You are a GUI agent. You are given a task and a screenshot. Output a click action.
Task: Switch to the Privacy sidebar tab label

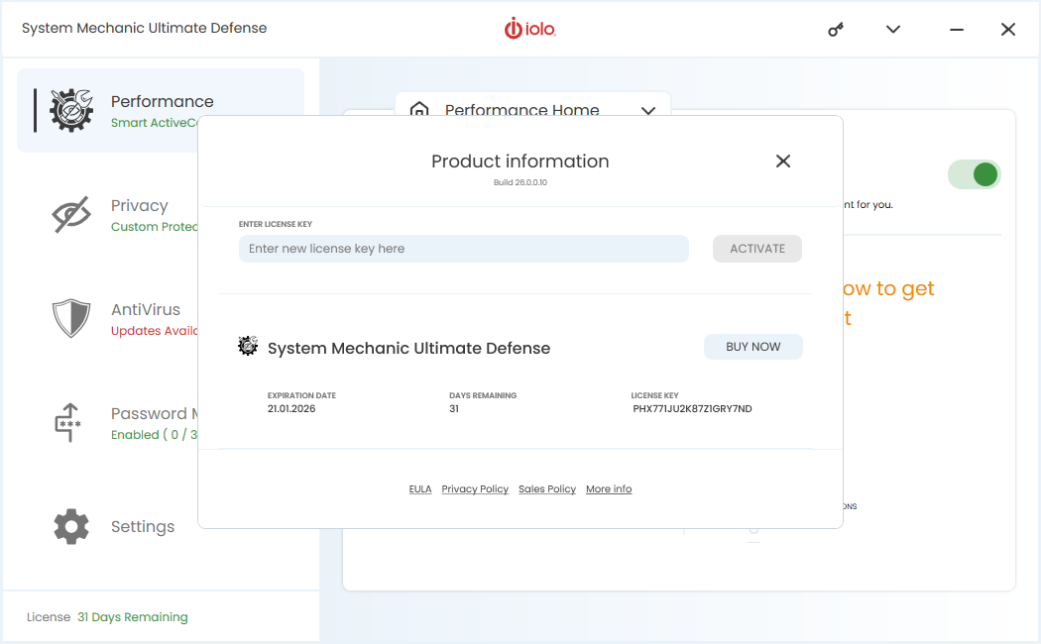[x=140, y=206]
